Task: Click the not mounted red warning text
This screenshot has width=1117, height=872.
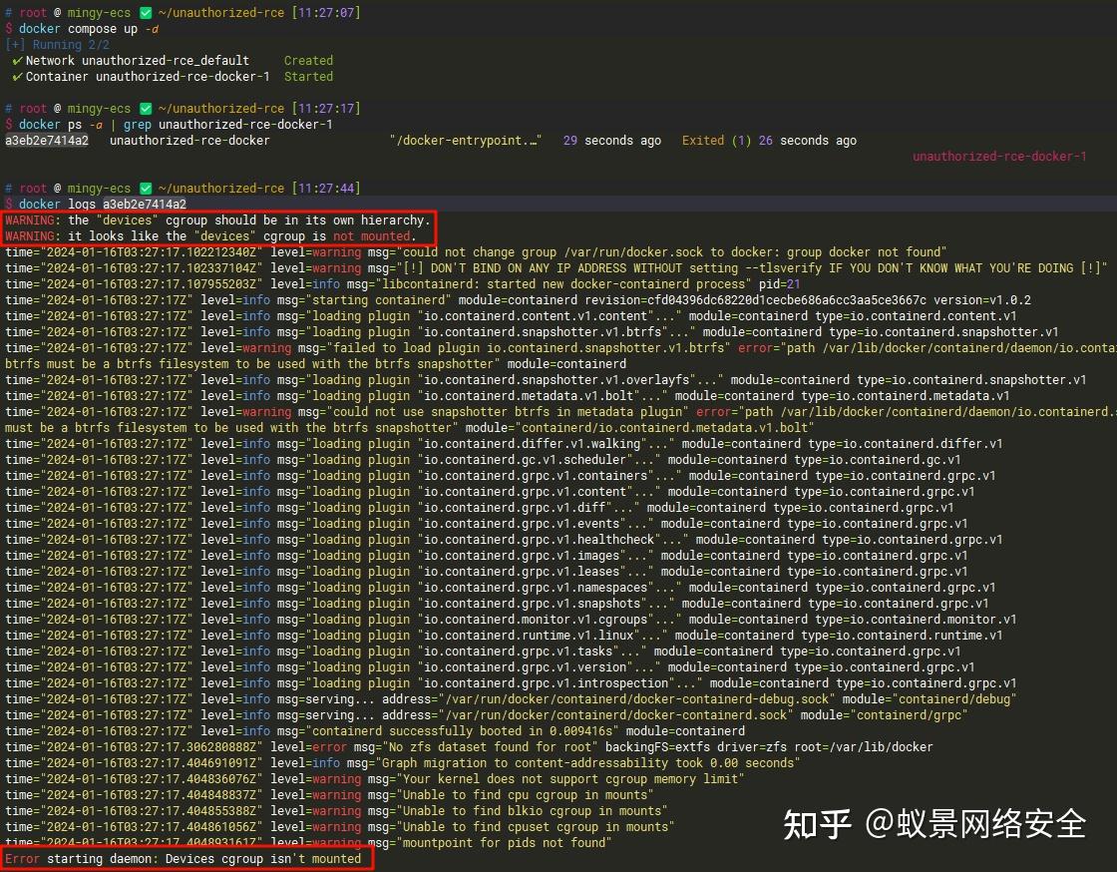Action: click(372, 235)
